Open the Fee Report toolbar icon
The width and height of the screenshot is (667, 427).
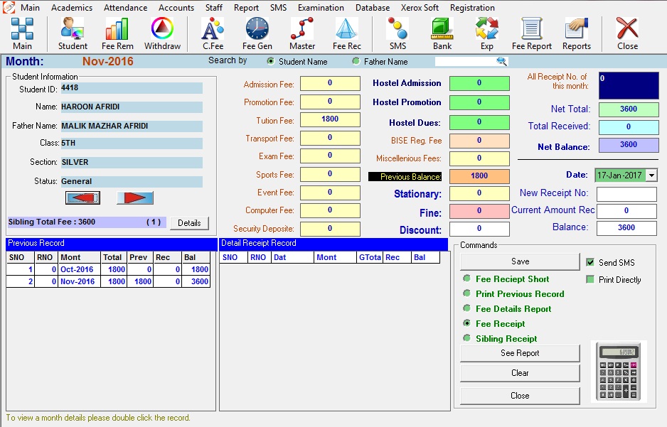532,33
